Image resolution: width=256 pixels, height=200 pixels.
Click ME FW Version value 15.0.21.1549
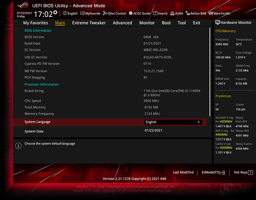[153, 71]
